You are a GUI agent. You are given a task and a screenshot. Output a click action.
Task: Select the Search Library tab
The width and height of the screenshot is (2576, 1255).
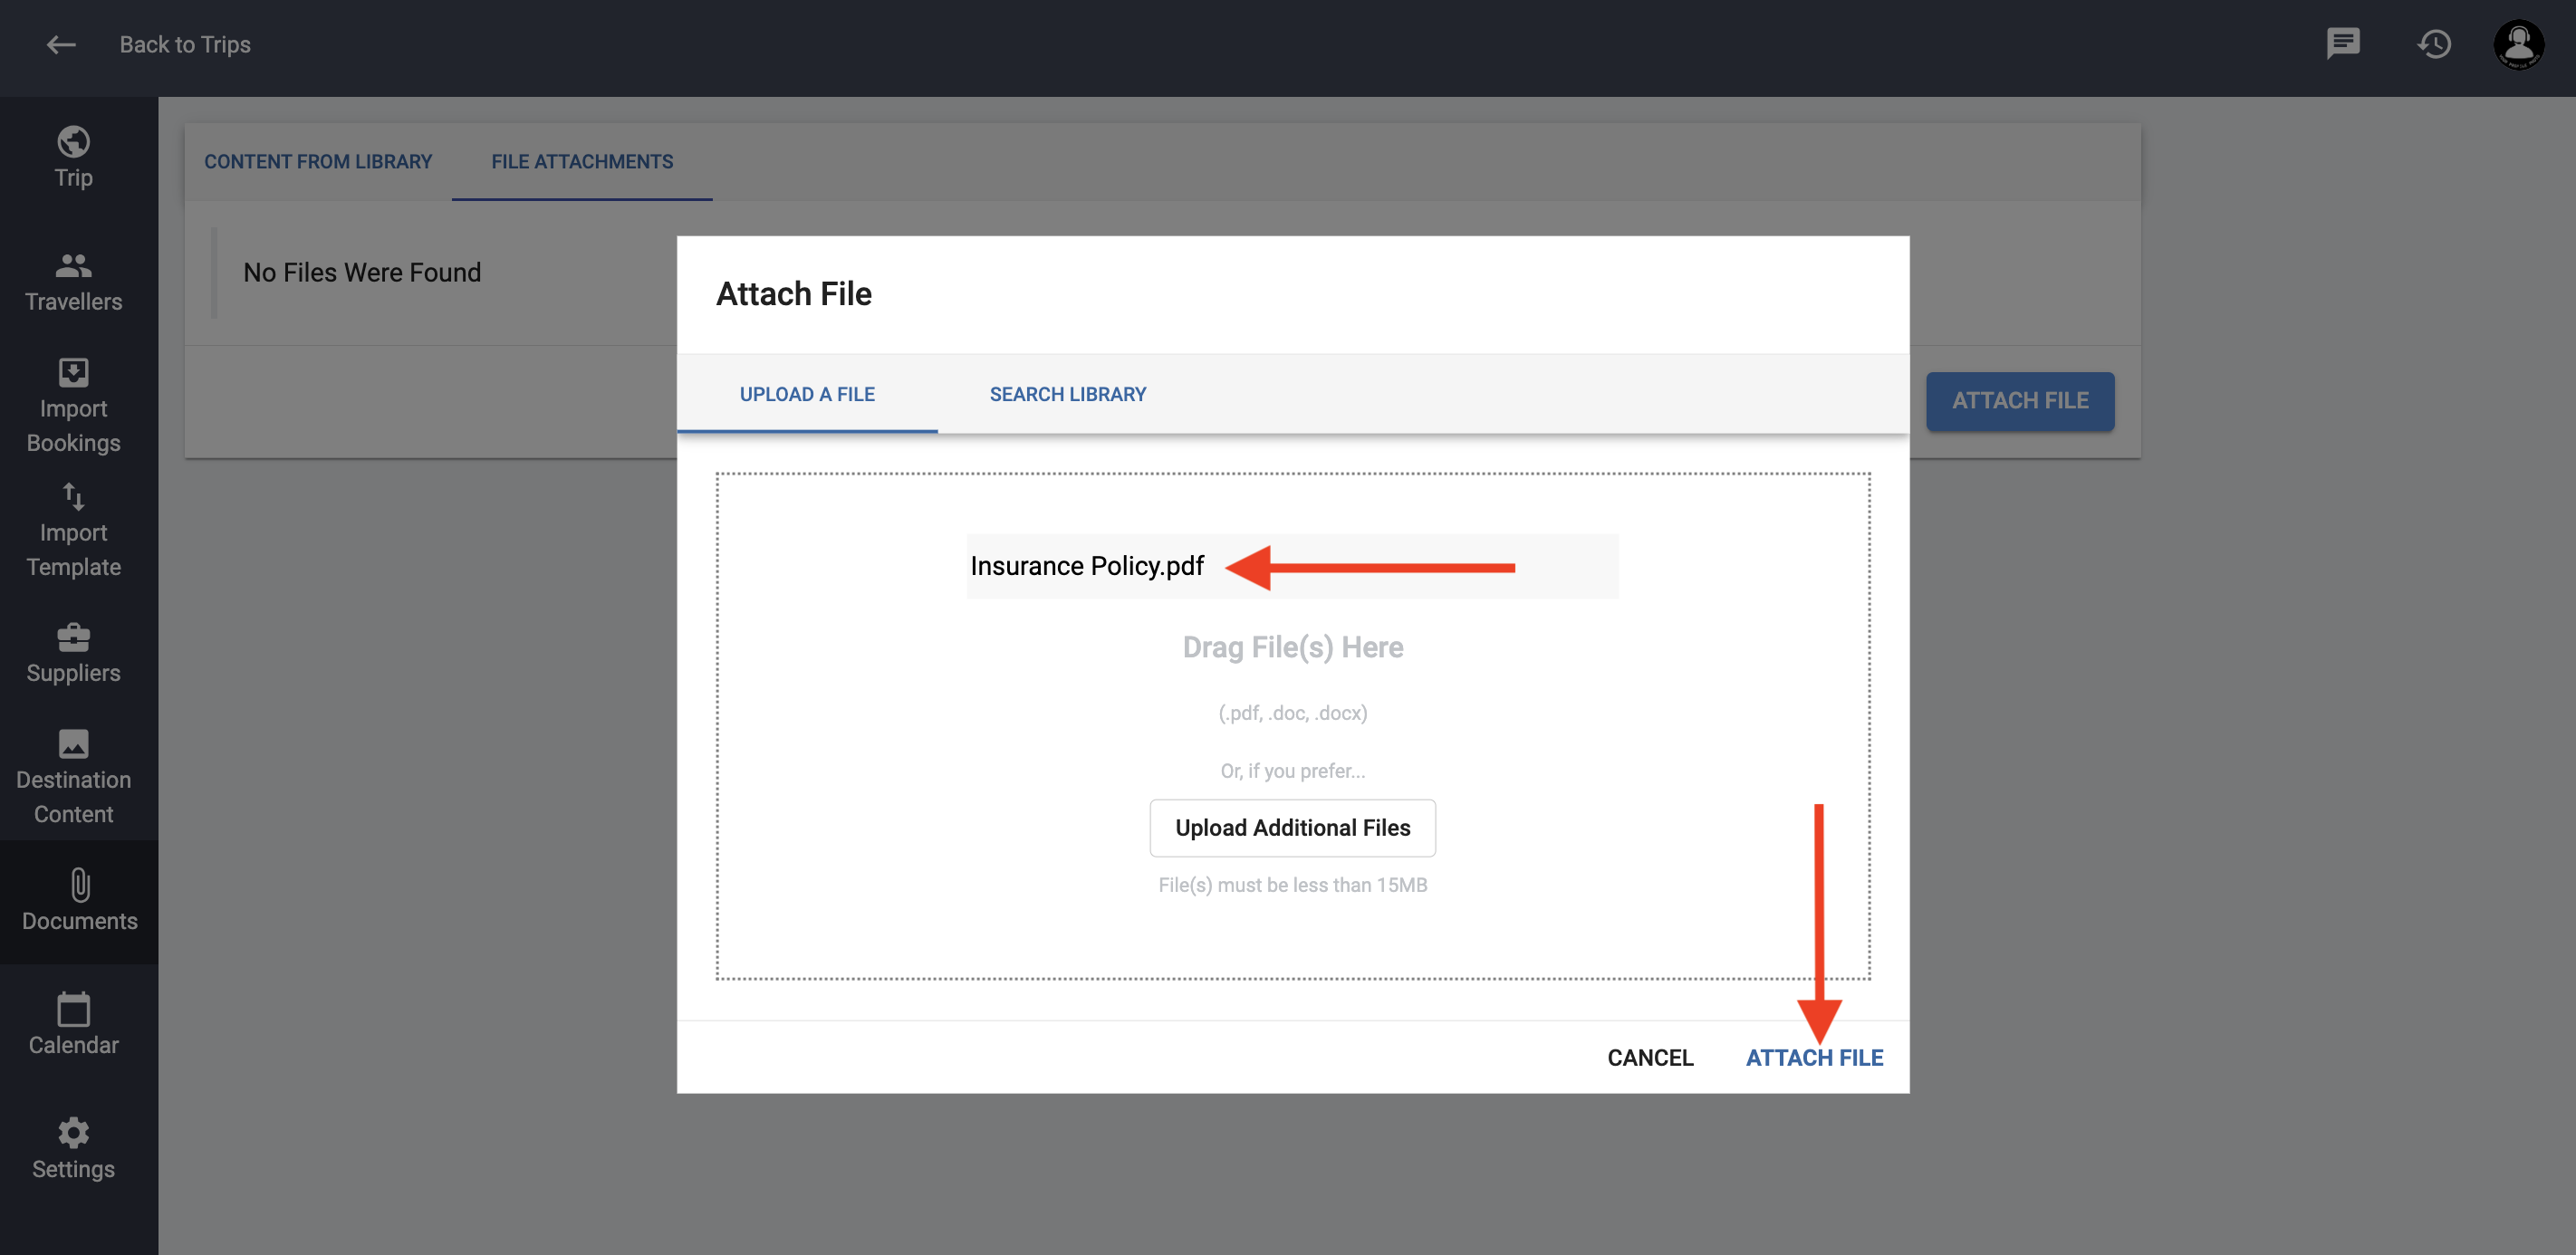click(x=1067, y=394)
